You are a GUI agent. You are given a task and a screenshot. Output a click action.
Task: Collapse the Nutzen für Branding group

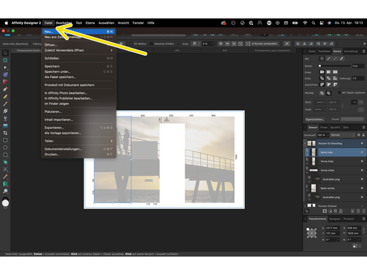coord(305,143)
